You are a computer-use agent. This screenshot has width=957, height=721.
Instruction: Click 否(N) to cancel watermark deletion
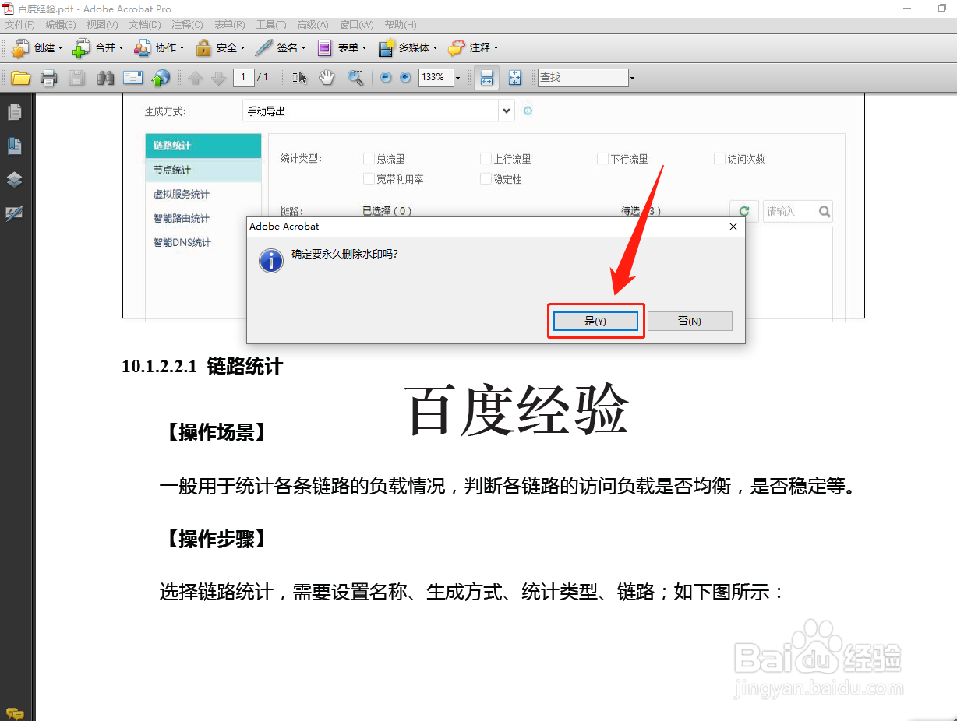pos(690,321)
